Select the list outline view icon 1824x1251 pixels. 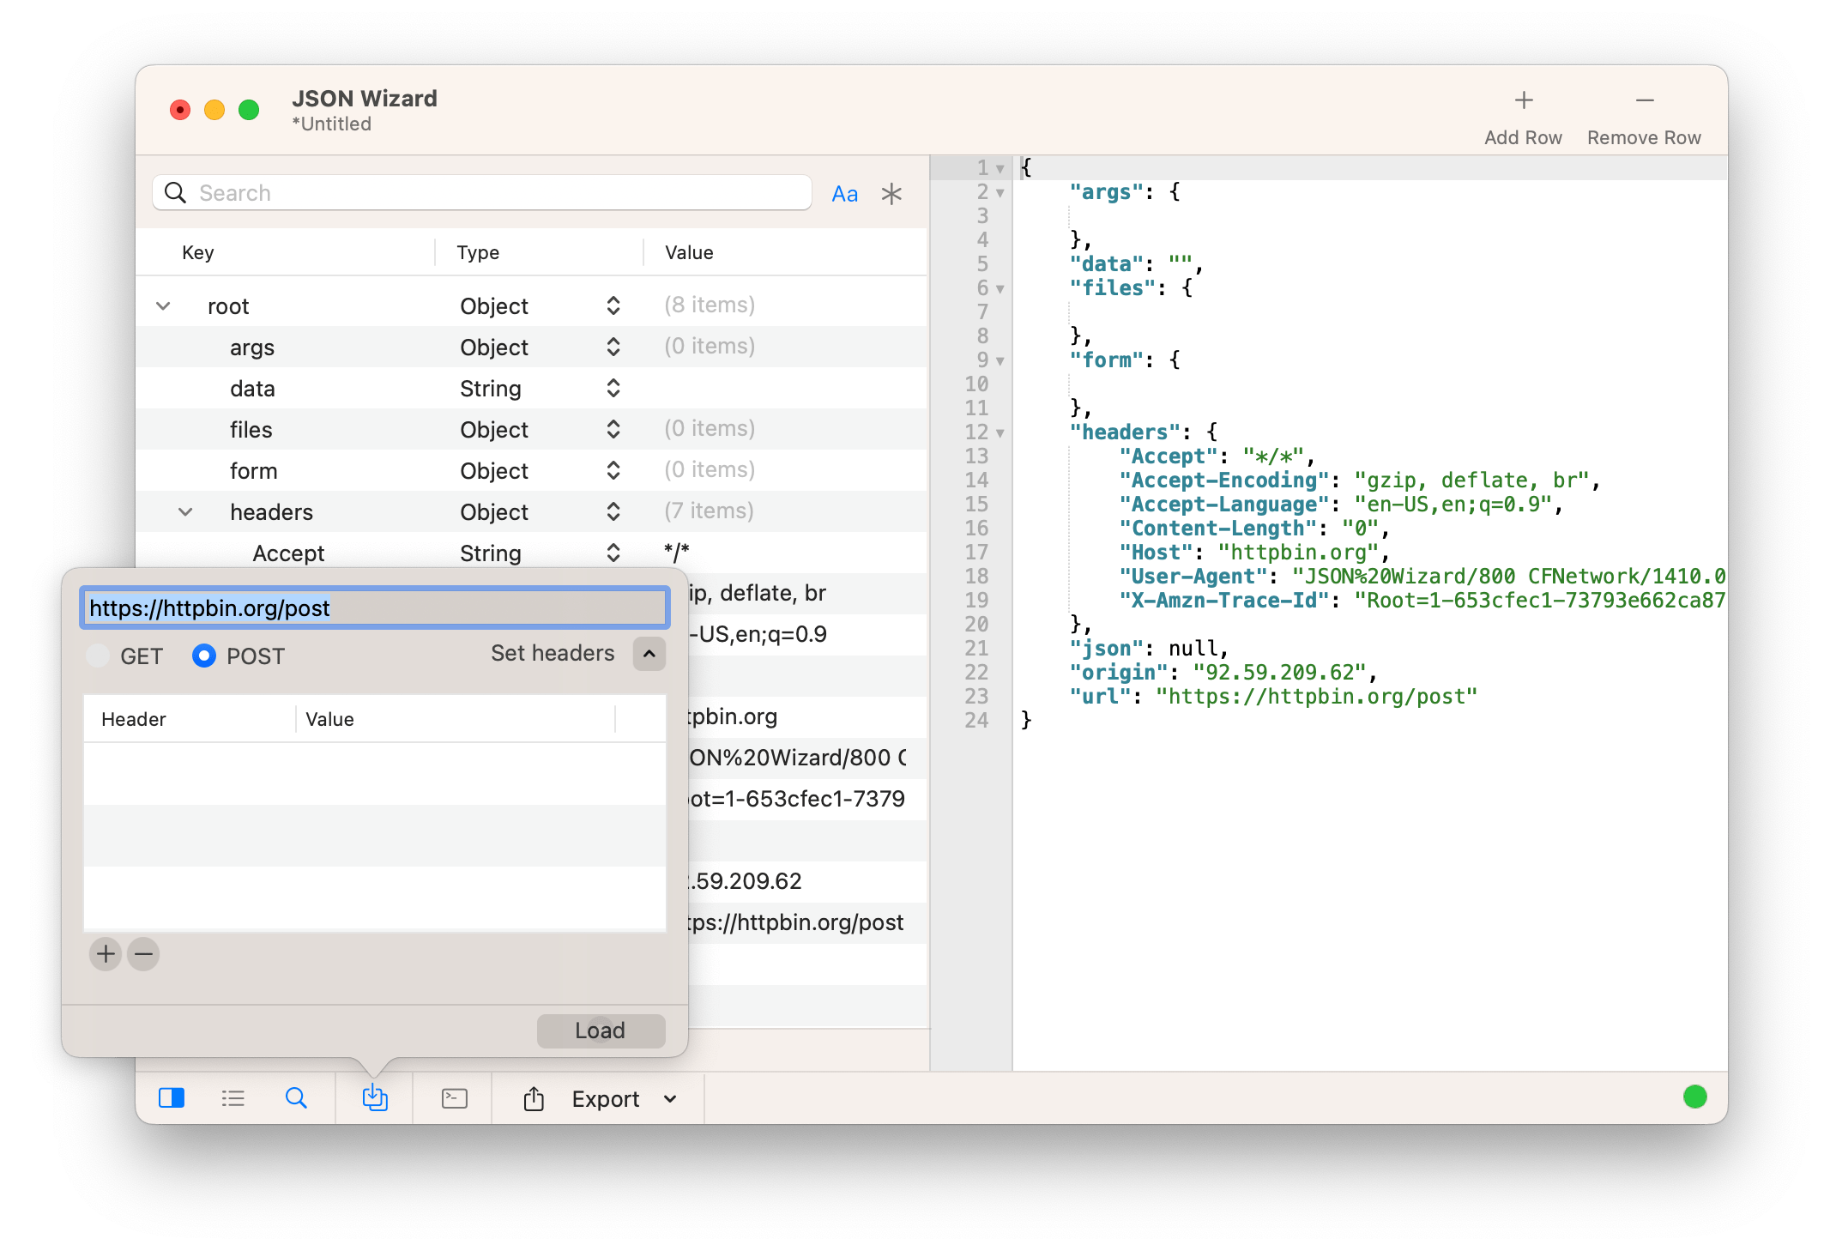coord(233,1098)
